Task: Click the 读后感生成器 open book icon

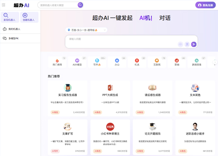Action: pos(153,87)
